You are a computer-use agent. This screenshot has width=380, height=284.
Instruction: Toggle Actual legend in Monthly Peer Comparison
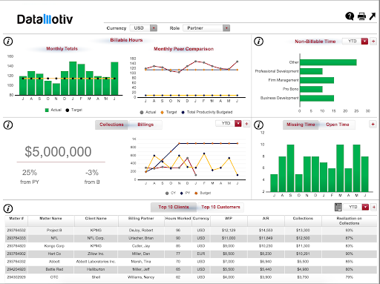tap(148, 112)
